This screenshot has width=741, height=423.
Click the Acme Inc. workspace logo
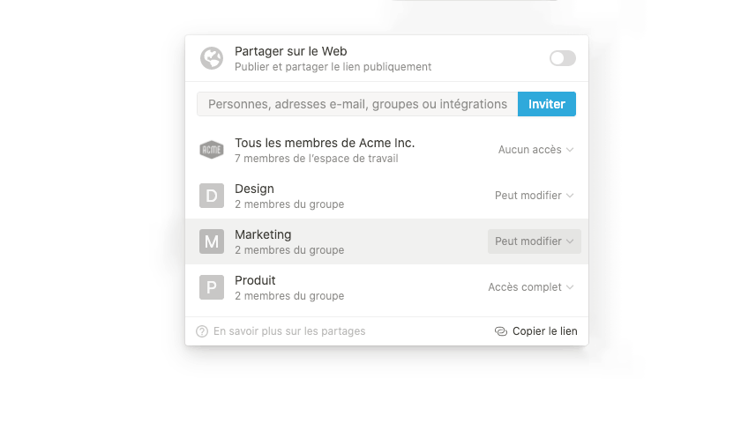point(212,150)
